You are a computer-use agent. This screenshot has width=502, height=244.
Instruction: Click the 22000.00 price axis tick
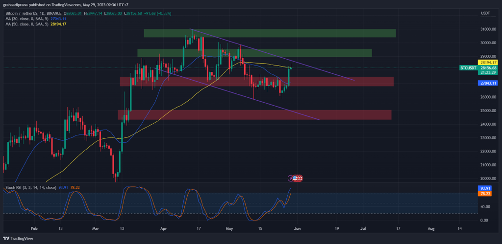488,152
